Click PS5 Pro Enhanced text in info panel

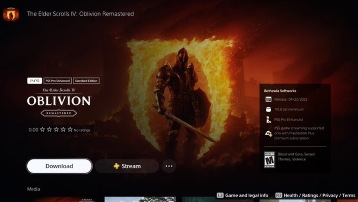point(288,119)
